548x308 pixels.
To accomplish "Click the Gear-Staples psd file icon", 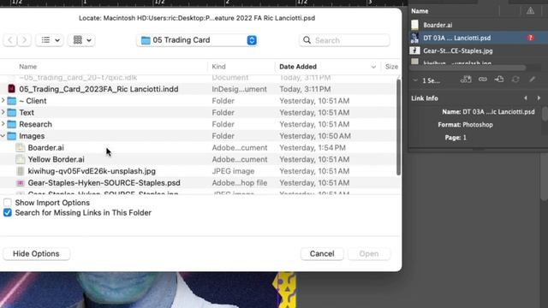I will click(x=21, y=182).
